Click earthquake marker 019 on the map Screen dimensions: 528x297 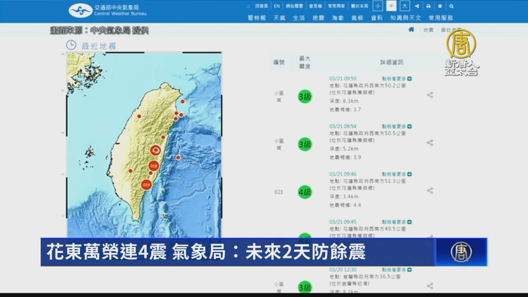point(146,185)
